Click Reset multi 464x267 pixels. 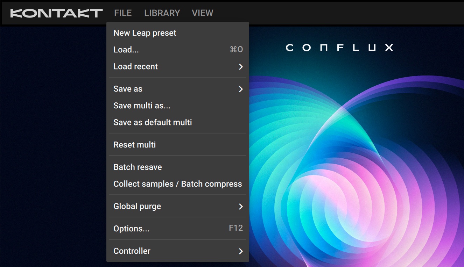coord(135,145)
